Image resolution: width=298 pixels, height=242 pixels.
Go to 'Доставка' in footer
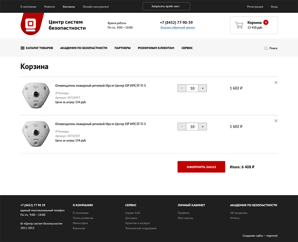(131, 218)
